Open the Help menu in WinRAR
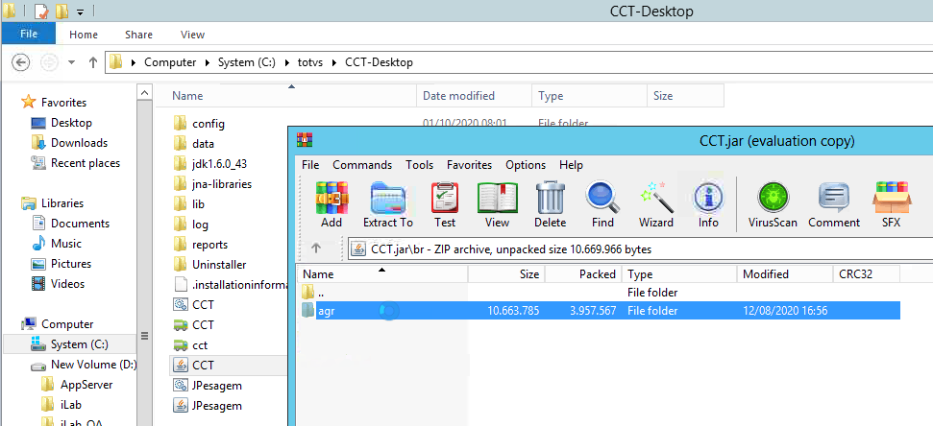Screen dimensions: 933x426 [571, 165]
